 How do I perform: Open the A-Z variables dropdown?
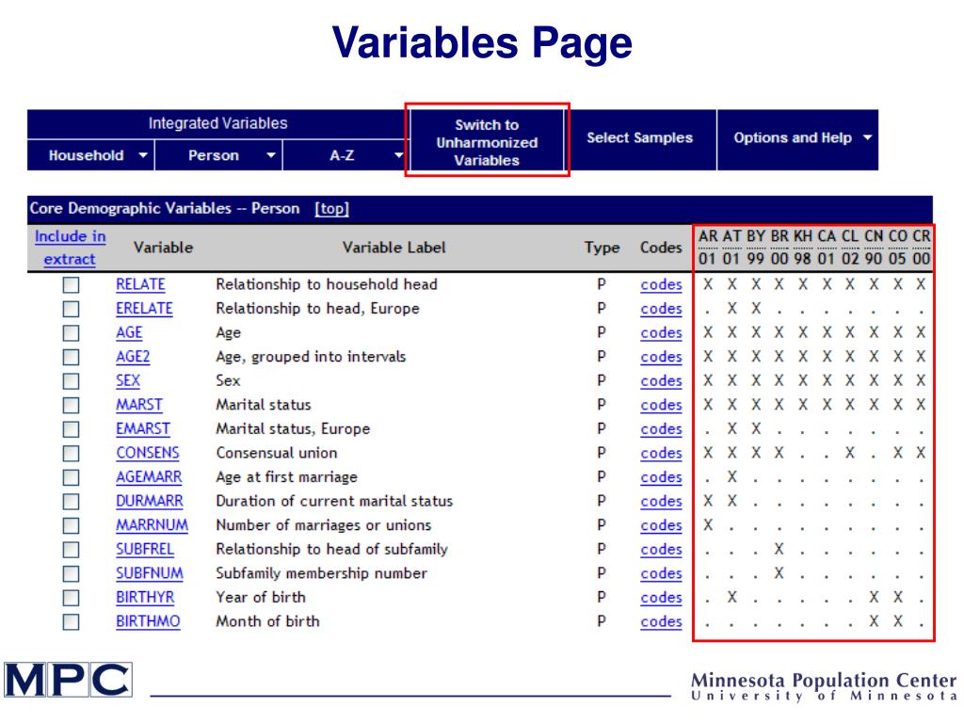coord(345,155)
